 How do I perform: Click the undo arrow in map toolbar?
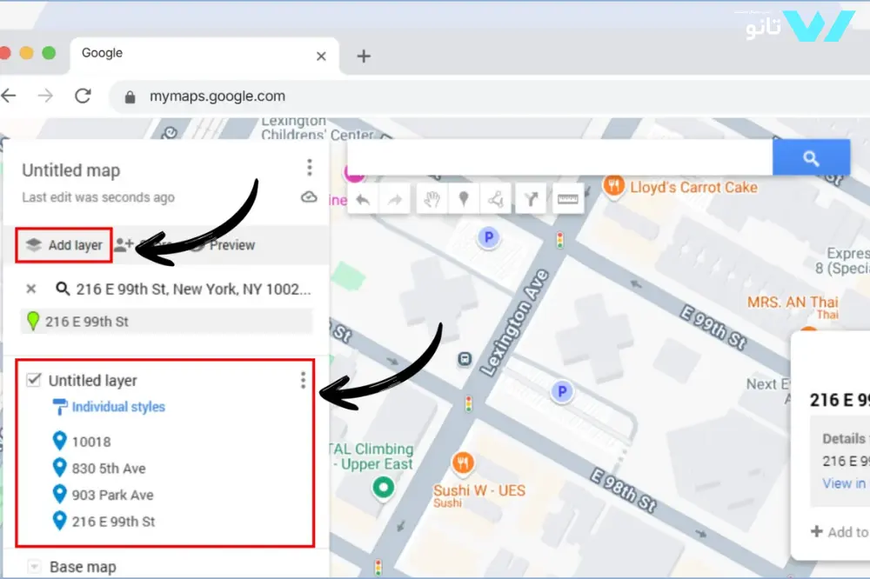pos(363,199)
